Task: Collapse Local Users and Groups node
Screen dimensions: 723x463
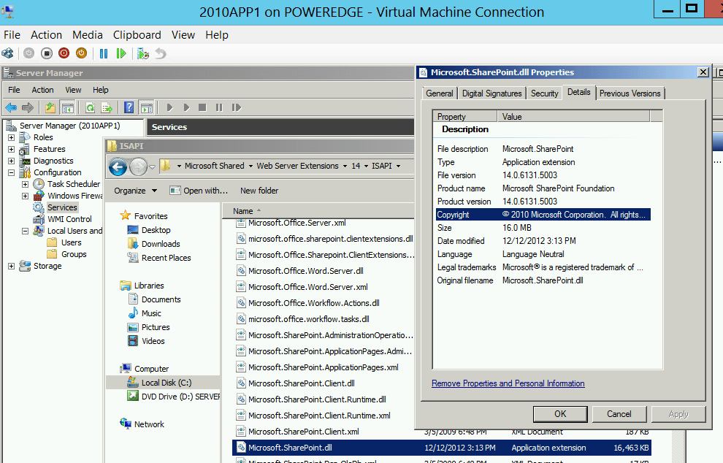Action: 25,231
